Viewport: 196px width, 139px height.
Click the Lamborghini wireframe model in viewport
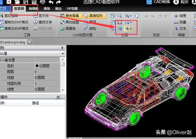139,89
